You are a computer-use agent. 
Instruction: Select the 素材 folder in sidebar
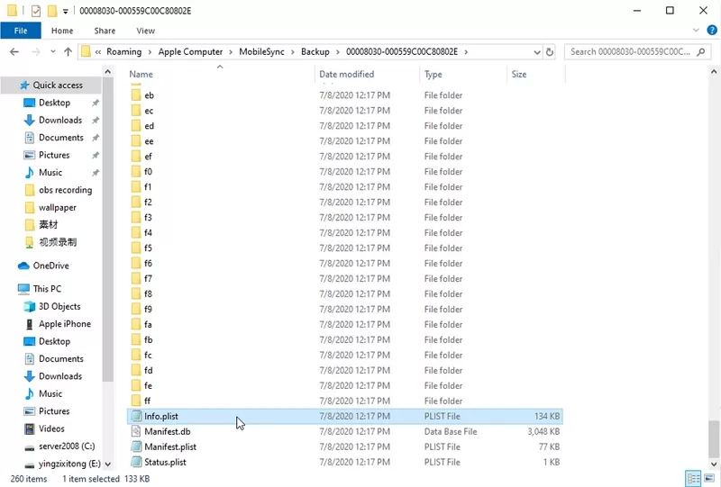pyautogui.click(x=41, y=225)
